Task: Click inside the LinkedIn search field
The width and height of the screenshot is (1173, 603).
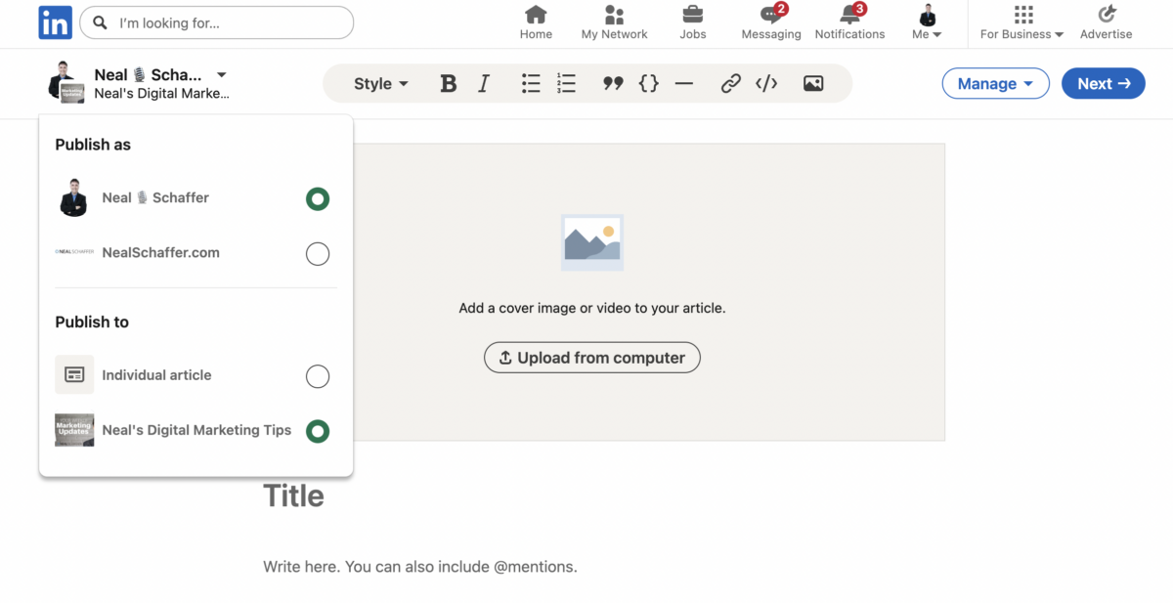Action: [x=215, y=22]
